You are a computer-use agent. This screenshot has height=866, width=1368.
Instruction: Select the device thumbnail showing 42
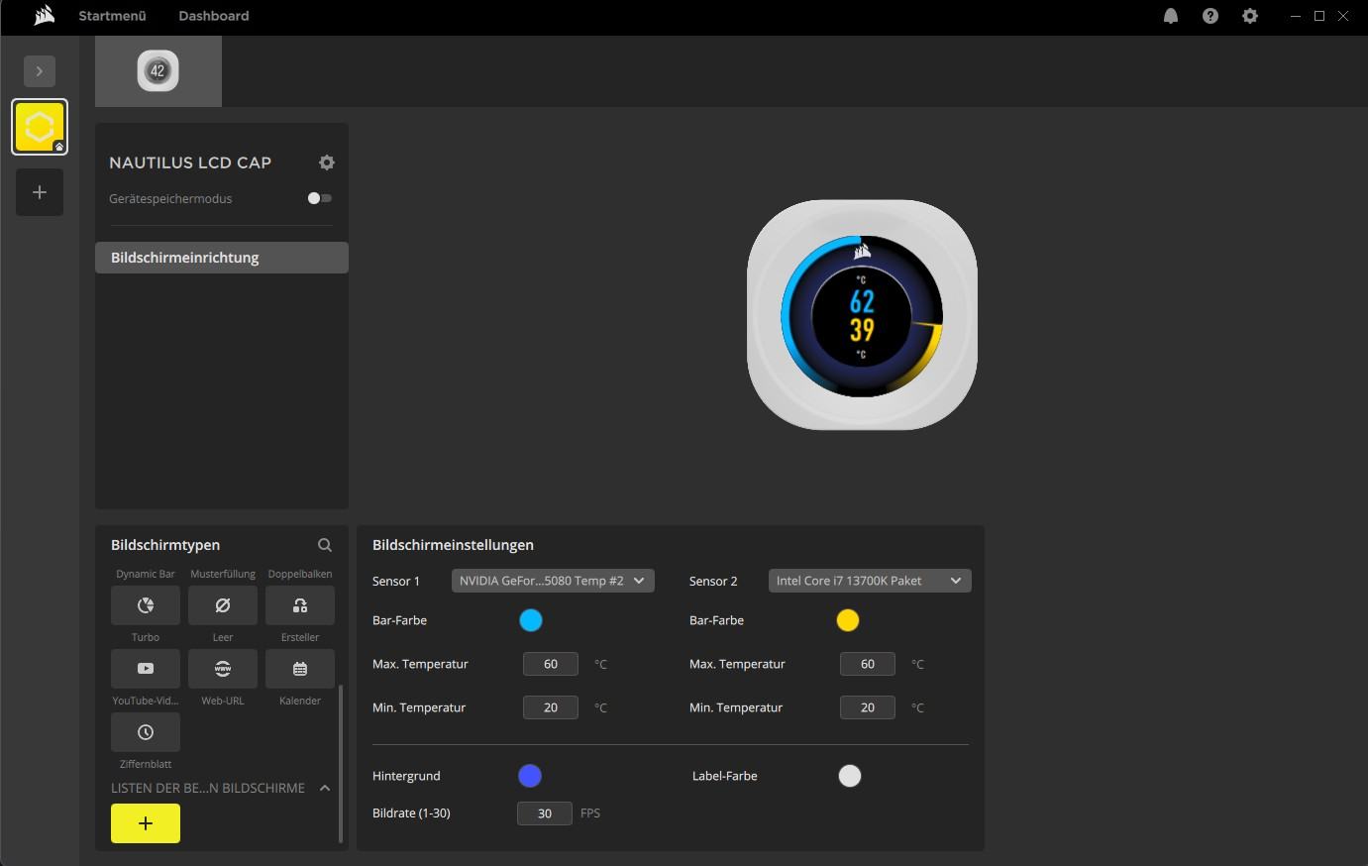[158, 71]
